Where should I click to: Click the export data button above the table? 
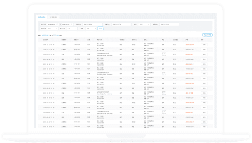tap(207, 35)
